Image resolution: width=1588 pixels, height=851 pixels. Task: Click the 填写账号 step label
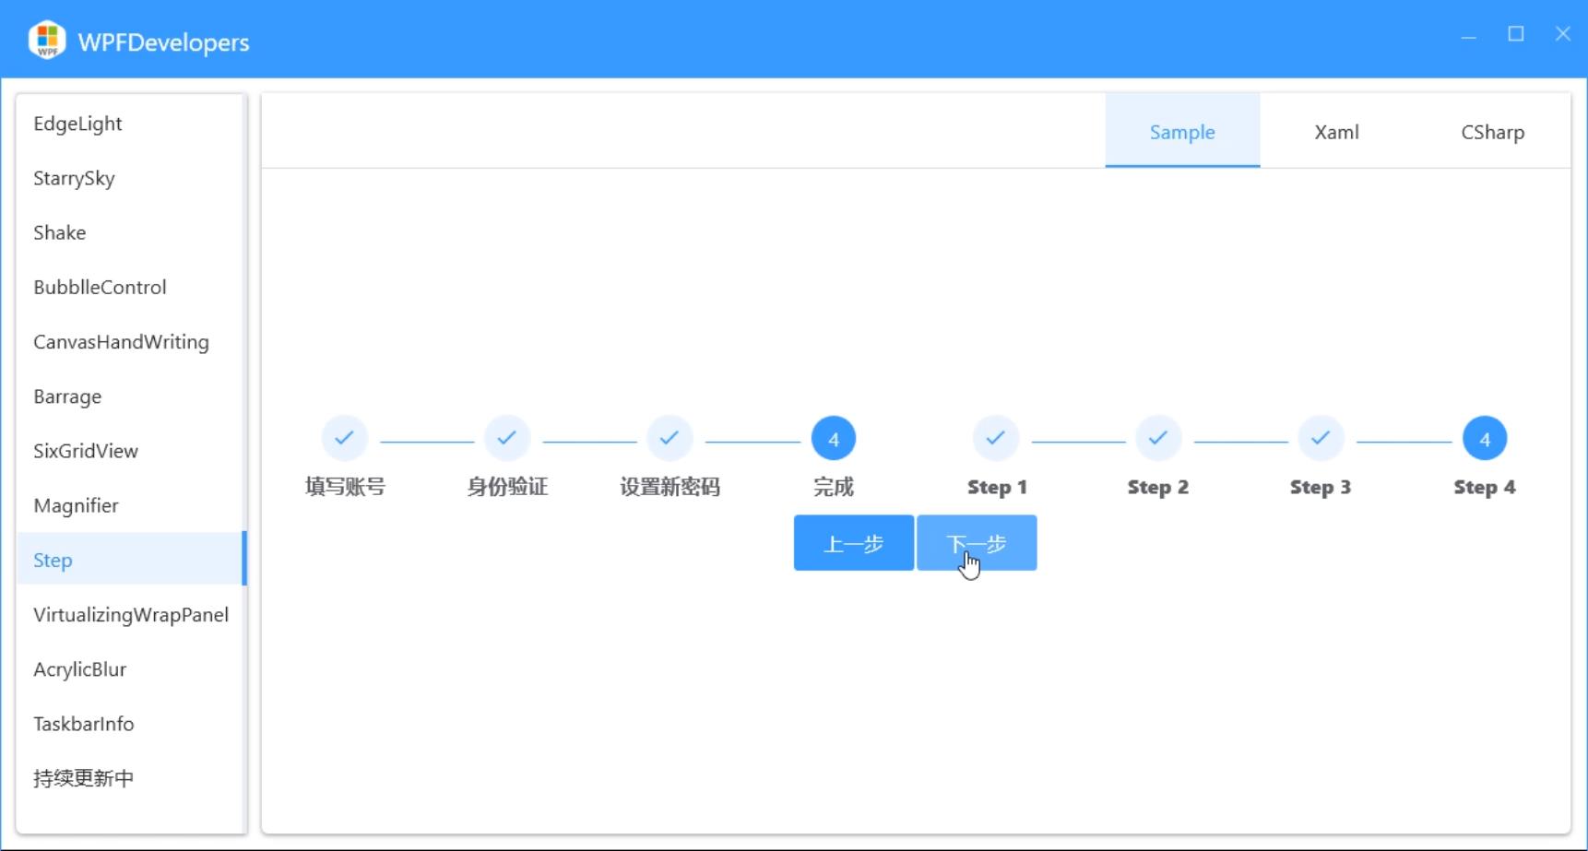pos(345,487)
